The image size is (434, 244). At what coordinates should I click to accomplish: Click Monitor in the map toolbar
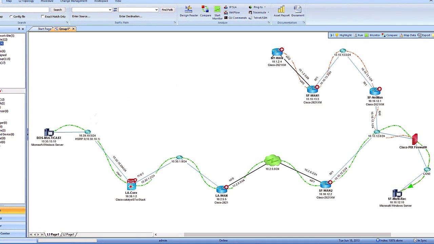372,35
